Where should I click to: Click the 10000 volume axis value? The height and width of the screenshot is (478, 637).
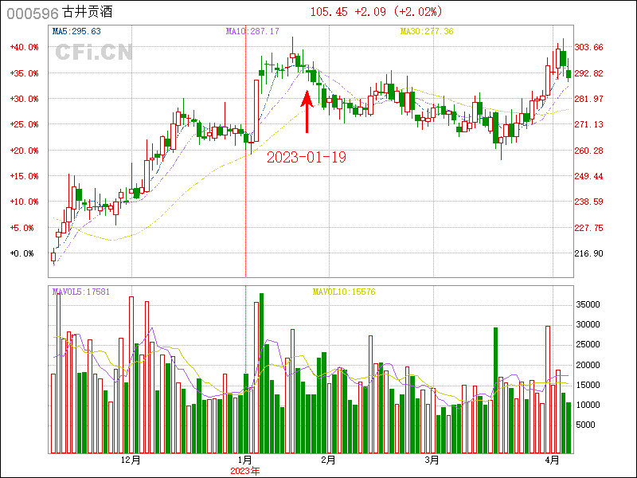click(588, 405)
